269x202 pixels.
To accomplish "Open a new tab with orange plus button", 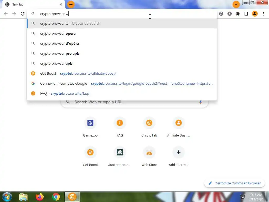I will pyautogui.click(x=71, y=4).
